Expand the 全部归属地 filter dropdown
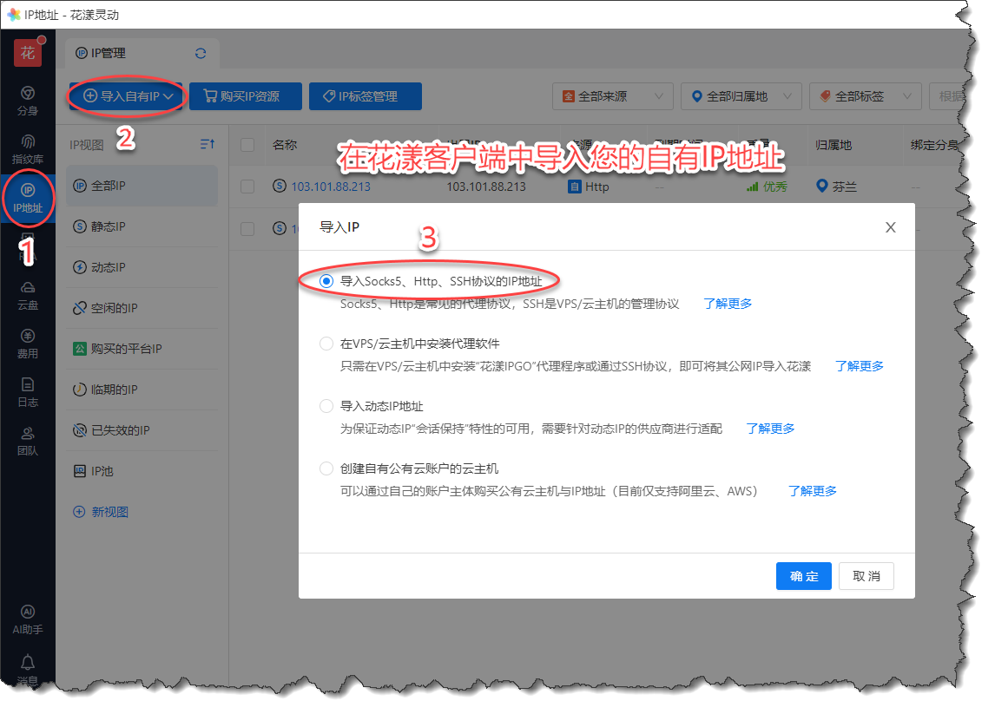This screenshot has width=995, height=714. [x=741, y=96]
